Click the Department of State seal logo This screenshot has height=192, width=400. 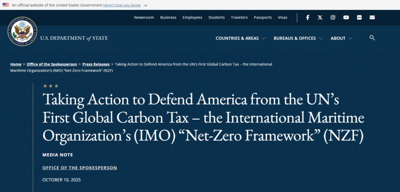pos(22,31)
